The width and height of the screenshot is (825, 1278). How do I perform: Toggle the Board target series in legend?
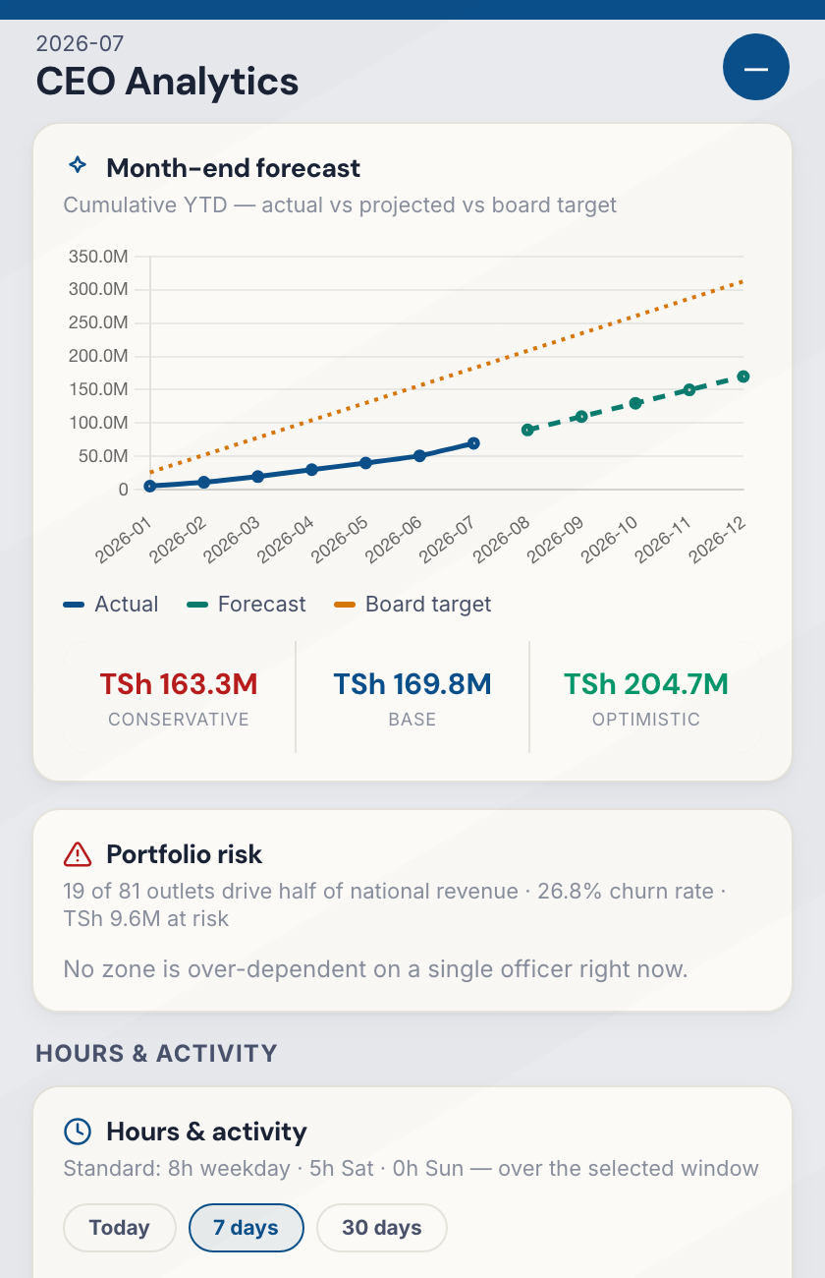tap(412, 605)
